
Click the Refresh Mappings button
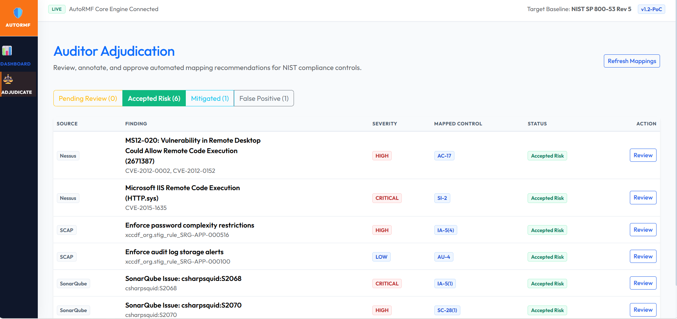pyautogui.click(x=632, y=61)
